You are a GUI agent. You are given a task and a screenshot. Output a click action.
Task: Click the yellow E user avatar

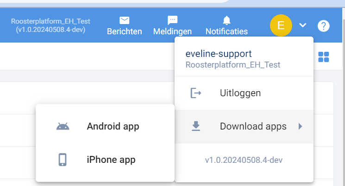click(x=281, y=25)
